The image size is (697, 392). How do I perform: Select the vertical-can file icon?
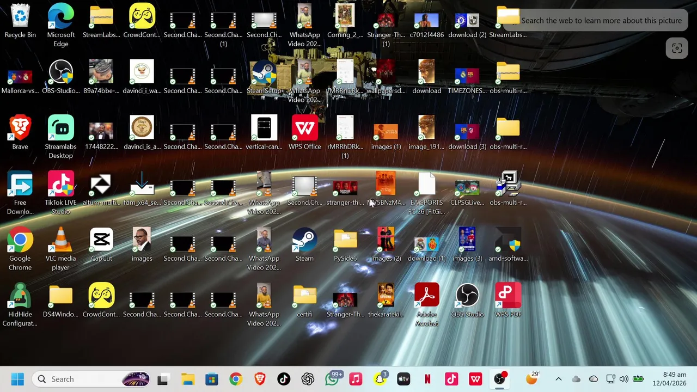point(264,133)
